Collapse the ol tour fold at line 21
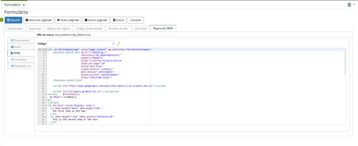The image size is (358, 146). (x=46, y=105)
